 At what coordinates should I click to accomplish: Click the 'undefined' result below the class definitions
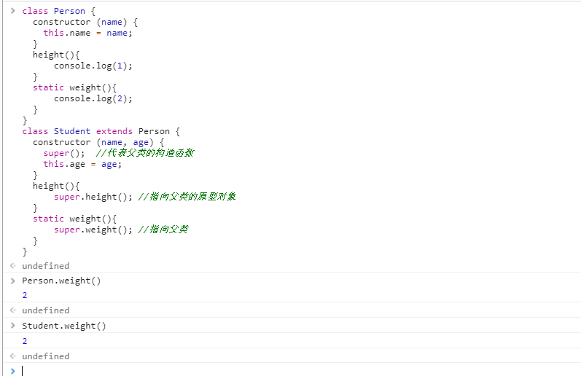[x=46, y=266]
